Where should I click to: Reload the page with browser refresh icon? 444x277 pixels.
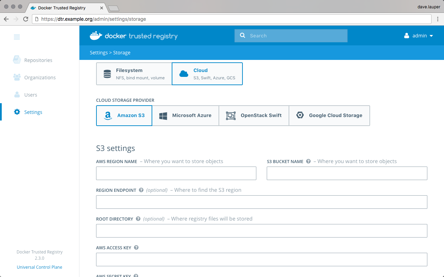click(x=26, y=19)
